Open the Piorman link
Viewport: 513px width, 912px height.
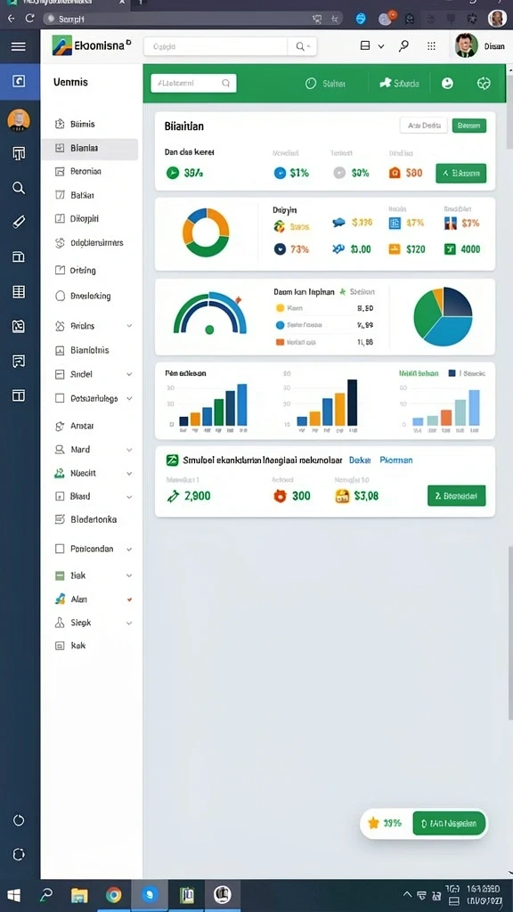[x=396, y=460]
